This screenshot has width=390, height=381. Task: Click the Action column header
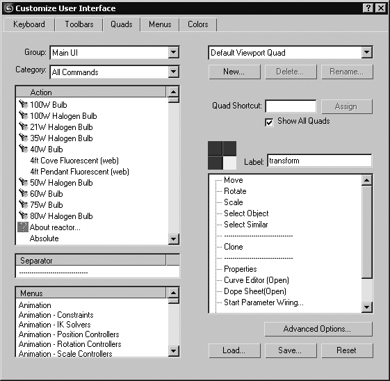[91, 92]
